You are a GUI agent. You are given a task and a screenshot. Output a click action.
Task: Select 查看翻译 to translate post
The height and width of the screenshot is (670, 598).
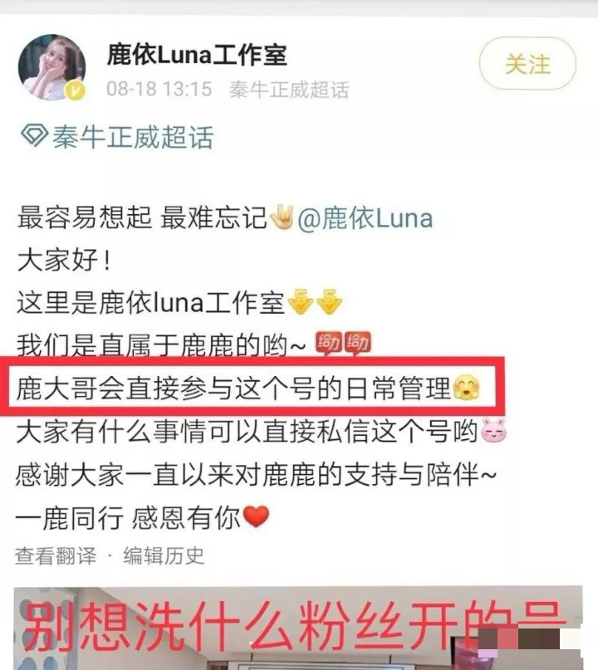coord(56,556)
